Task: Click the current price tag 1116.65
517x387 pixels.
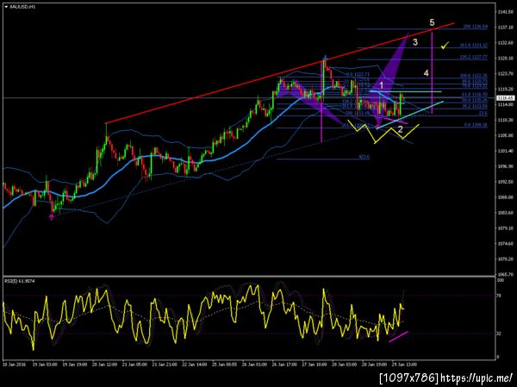Action: coord(505,98)
